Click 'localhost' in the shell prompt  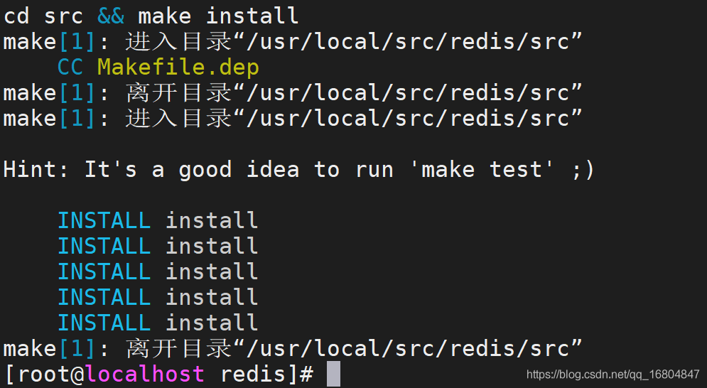point(145,374)
